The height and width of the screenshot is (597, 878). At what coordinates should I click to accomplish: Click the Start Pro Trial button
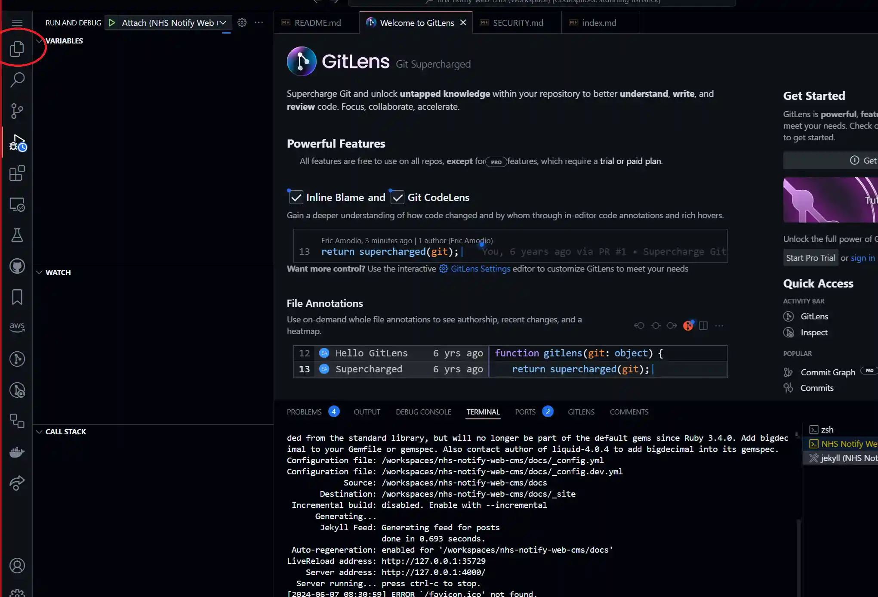click(810, 258)
